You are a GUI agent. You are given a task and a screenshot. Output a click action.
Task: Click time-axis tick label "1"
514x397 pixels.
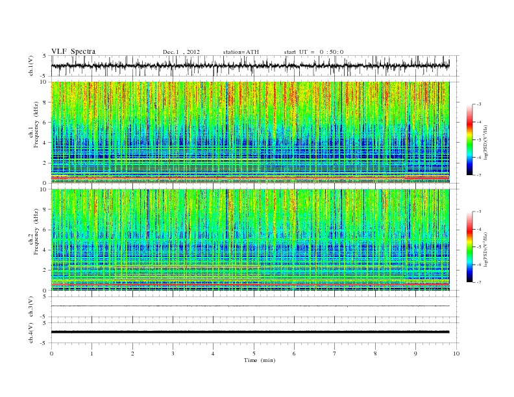click(x=92, y=354)
